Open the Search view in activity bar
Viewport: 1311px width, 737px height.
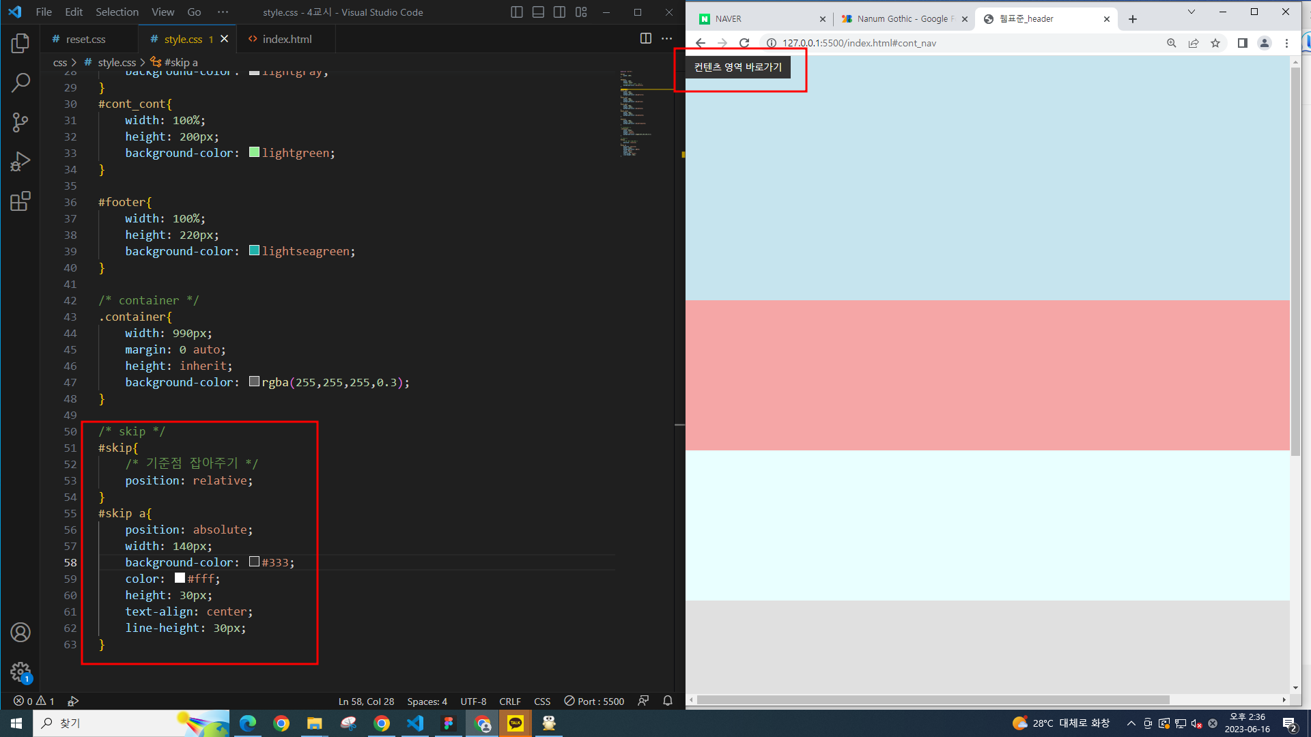20,83
